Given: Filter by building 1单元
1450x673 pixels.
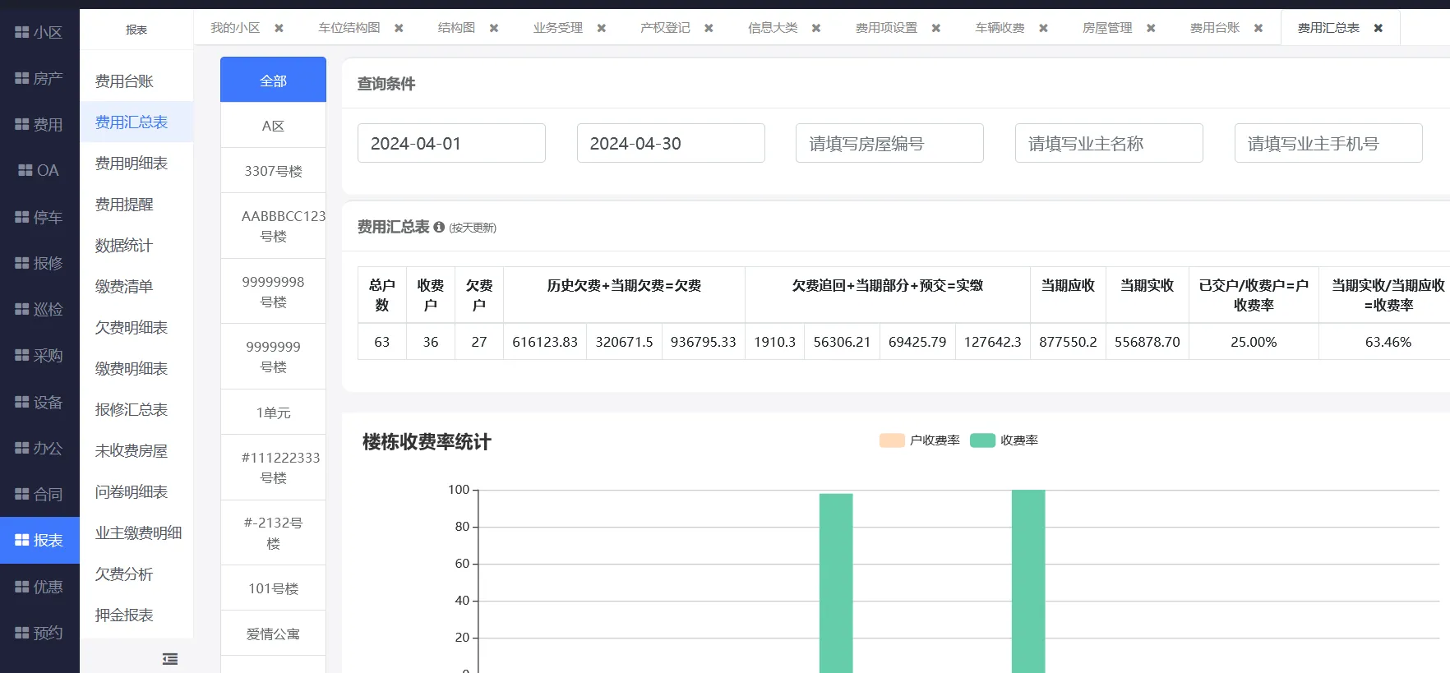Looking at the screenshot, I should (273, 413).
